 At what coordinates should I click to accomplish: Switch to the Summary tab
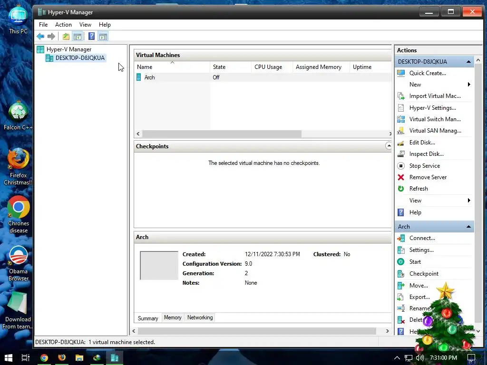[x=148, y=318]
